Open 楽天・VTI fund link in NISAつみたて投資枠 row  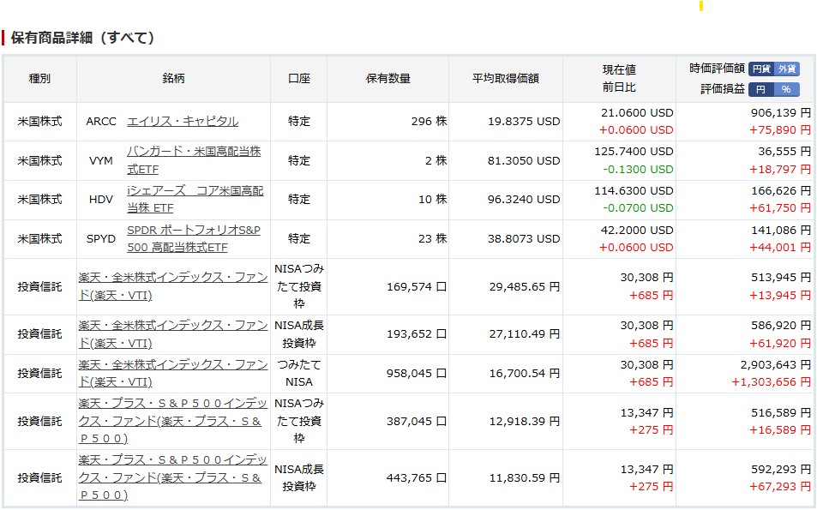pos(173,286)
